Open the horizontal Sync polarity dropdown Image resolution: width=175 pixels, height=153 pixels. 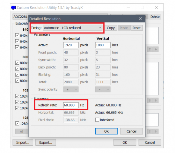71,89
